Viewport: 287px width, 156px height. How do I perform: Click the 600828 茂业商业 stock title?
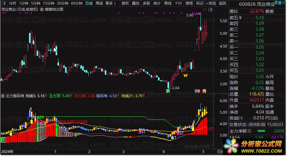click(257, 4)
